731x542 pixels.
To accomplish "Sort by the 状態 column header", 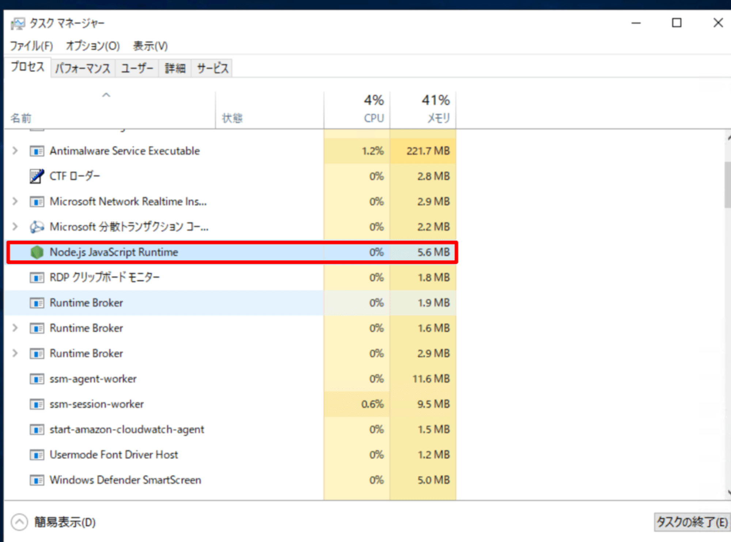I will coord(269,110).
